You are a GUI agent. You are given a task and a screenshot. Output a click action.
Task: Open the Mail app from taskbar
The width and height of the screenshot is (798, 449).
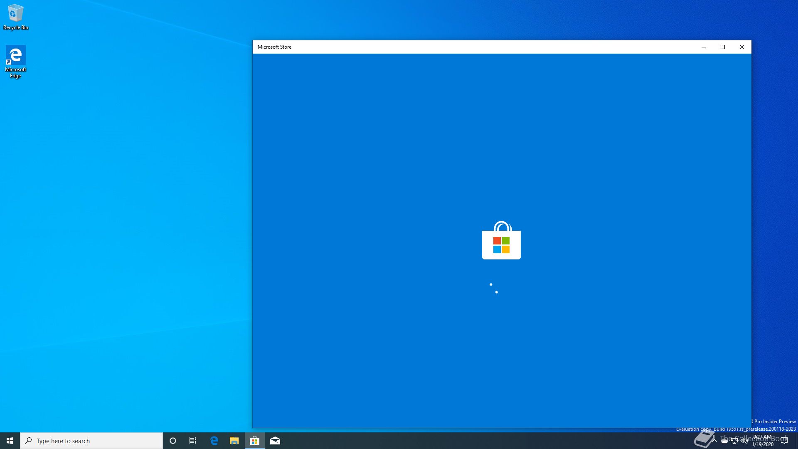point(275,441)
